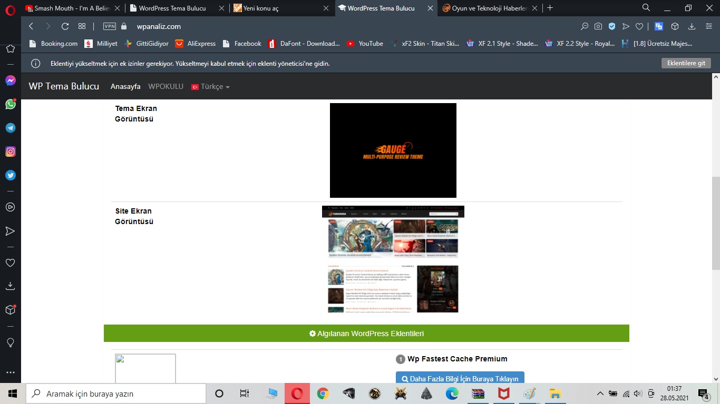This screenshot has width=720, height=404.
Task: Open the Facebook bookmark
Action: 242,44
